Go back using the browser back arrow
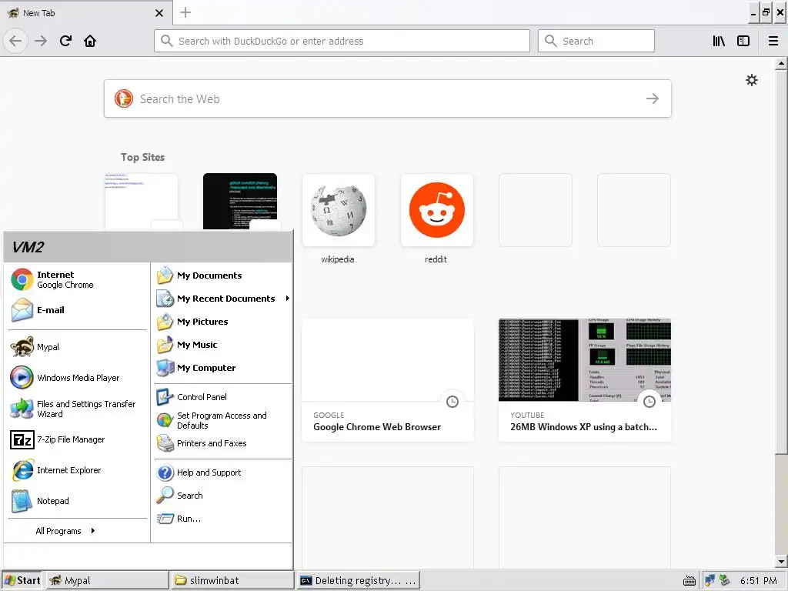This screenshot has width=788, height=591. pyautogui.click(x=15, y=41)
